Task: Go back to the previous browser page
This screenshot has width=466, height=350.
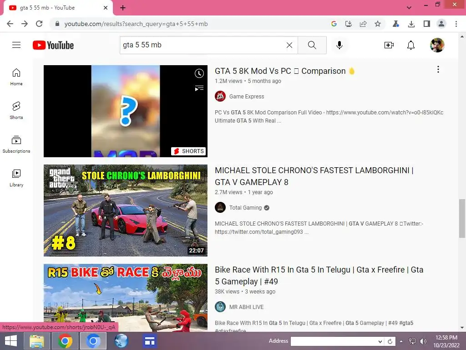Action: [x=10, y=24]
